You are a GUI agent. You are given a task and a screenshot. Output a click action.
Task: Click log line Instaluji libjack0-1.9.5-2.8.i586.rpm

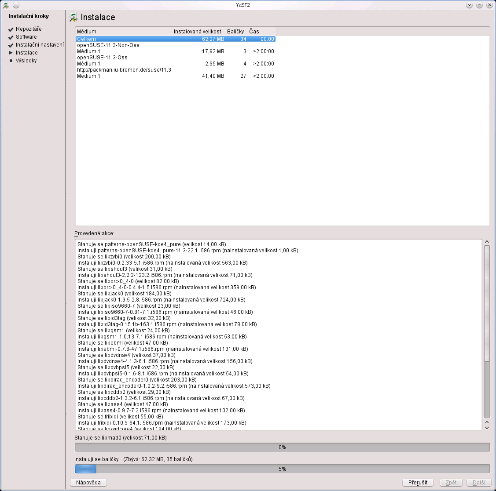(162, 300)
